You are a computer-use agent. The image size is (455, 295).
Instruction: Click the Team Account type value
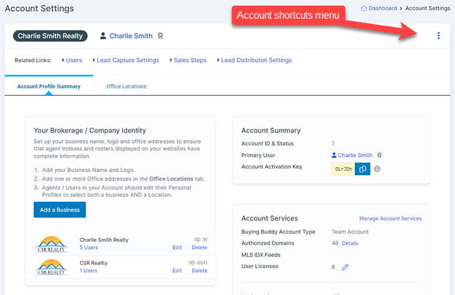point(350,232)
